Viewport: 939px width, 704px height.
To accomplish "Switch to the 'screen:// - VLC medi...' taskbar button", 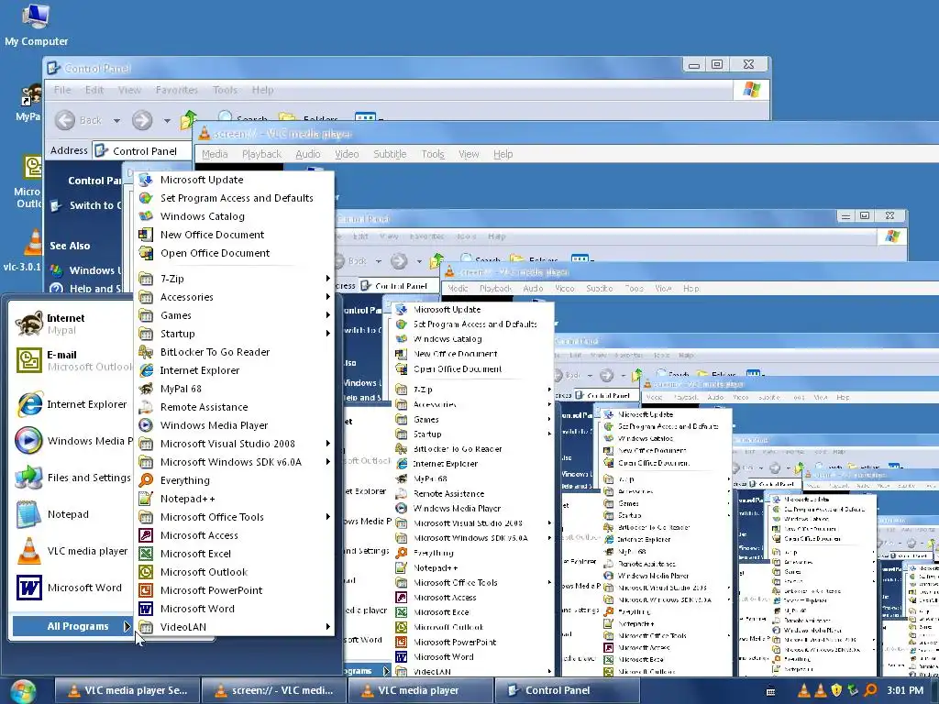I will tap(273, 691).
